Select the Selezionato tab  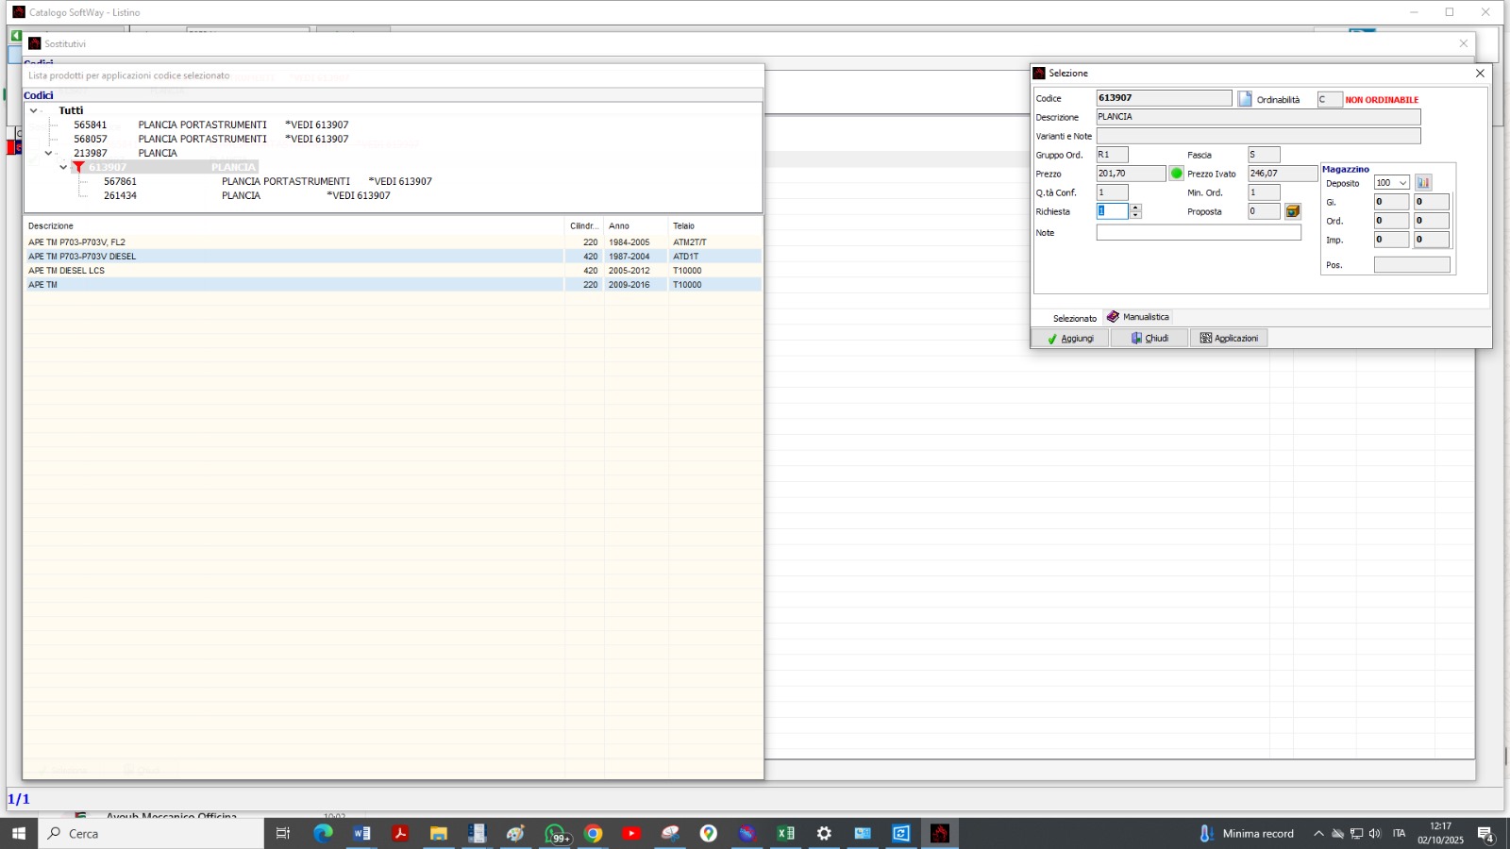coord(1074,318)
